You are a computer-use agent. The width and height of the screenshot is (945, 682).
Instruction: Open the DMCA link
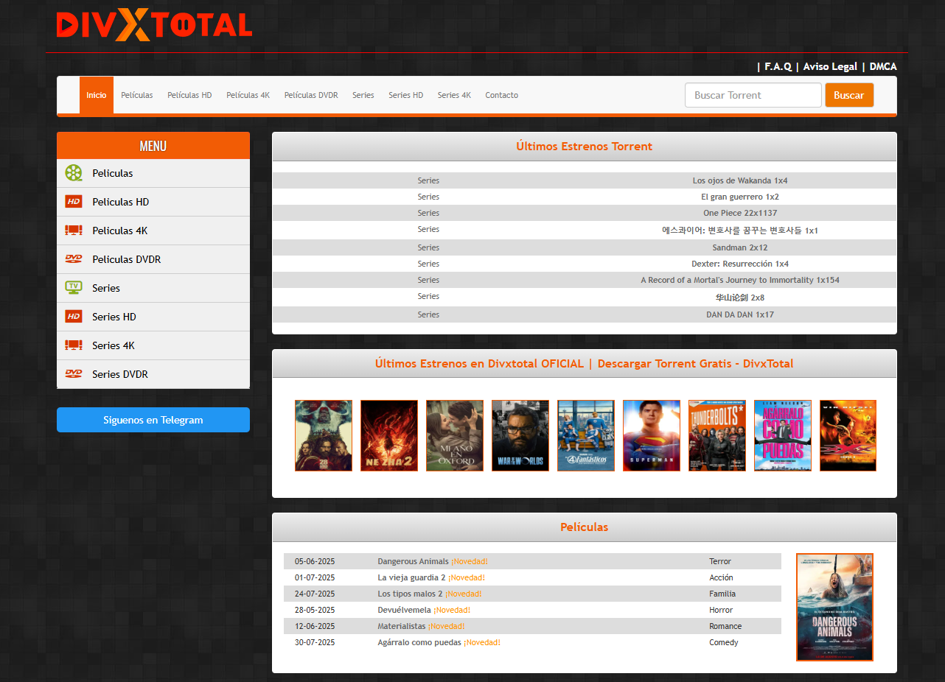(x=883, y=66)
